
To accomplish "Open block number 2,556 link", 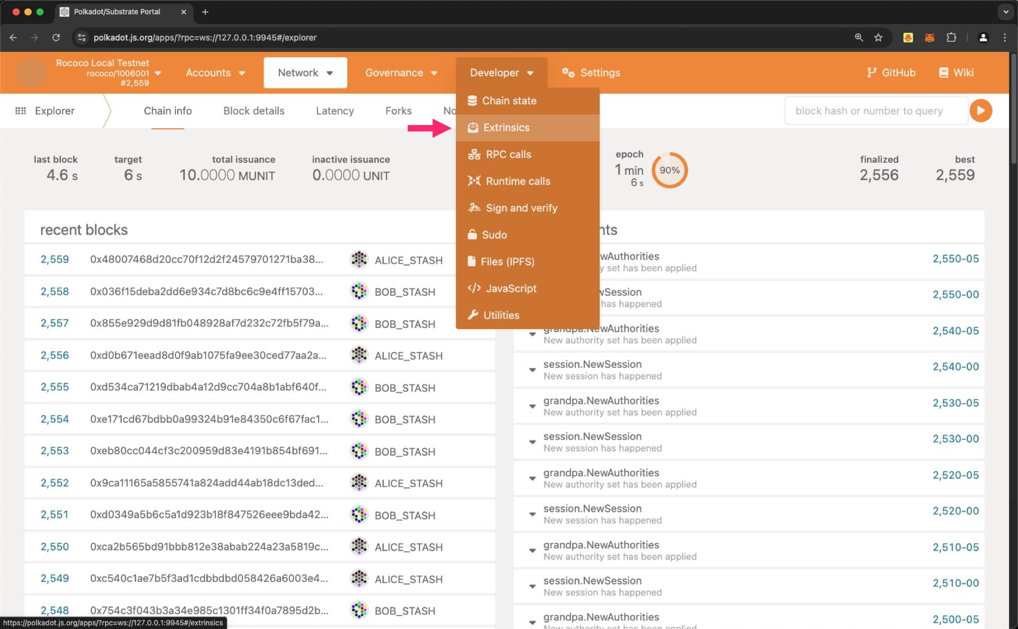I will point(55,355).
